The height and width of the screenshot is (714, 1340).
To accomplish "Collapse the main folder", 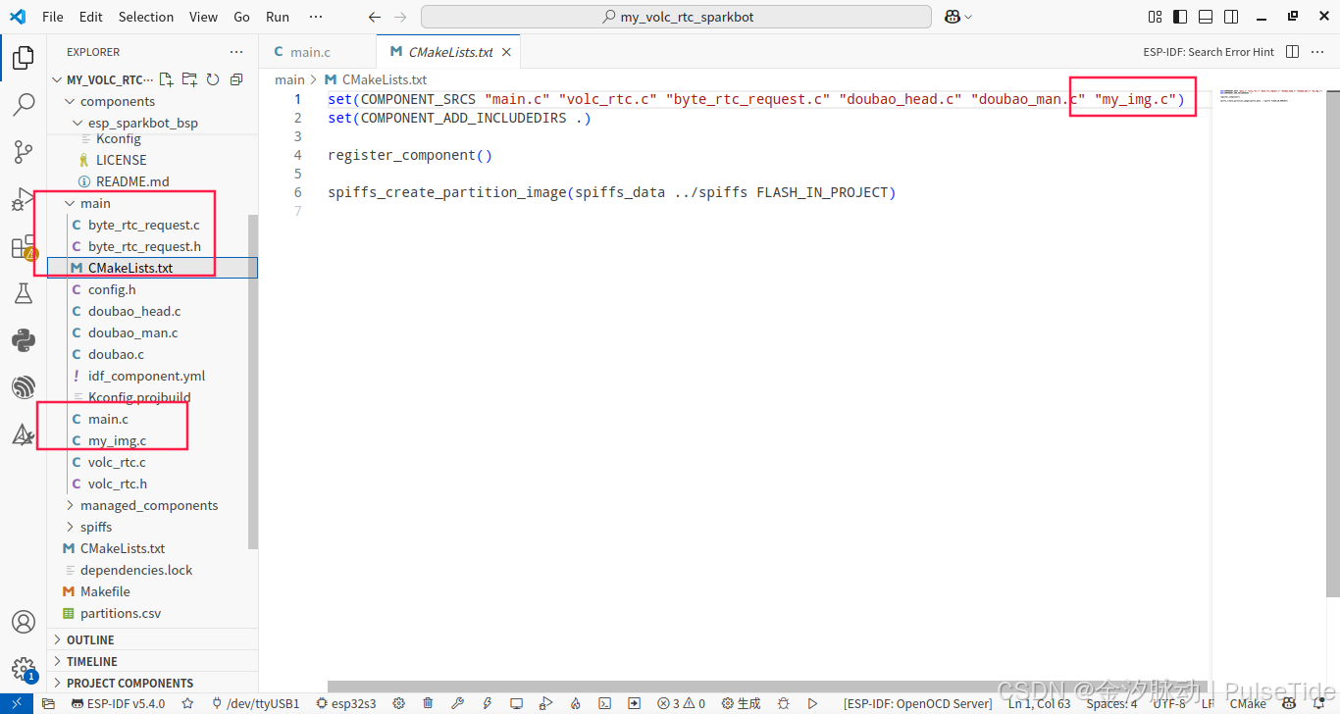I will [70, 203].
